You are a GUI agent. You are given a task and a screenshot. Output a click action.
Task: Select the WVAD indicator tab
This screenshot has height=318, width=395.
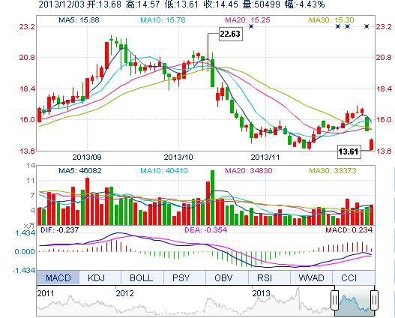click(311, 278)
